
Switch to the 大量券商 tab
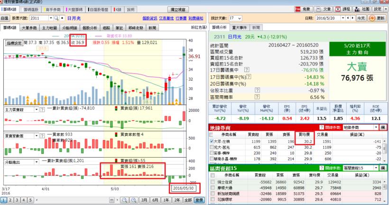click(x=29, y=28)
